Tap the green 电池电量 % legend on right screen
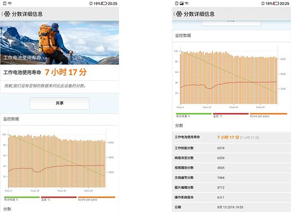291x212 pixels. [x=194, y=115]
